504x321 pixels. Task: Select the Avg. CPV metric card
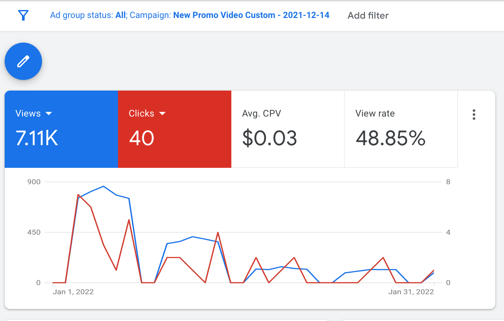pos(288,129)
